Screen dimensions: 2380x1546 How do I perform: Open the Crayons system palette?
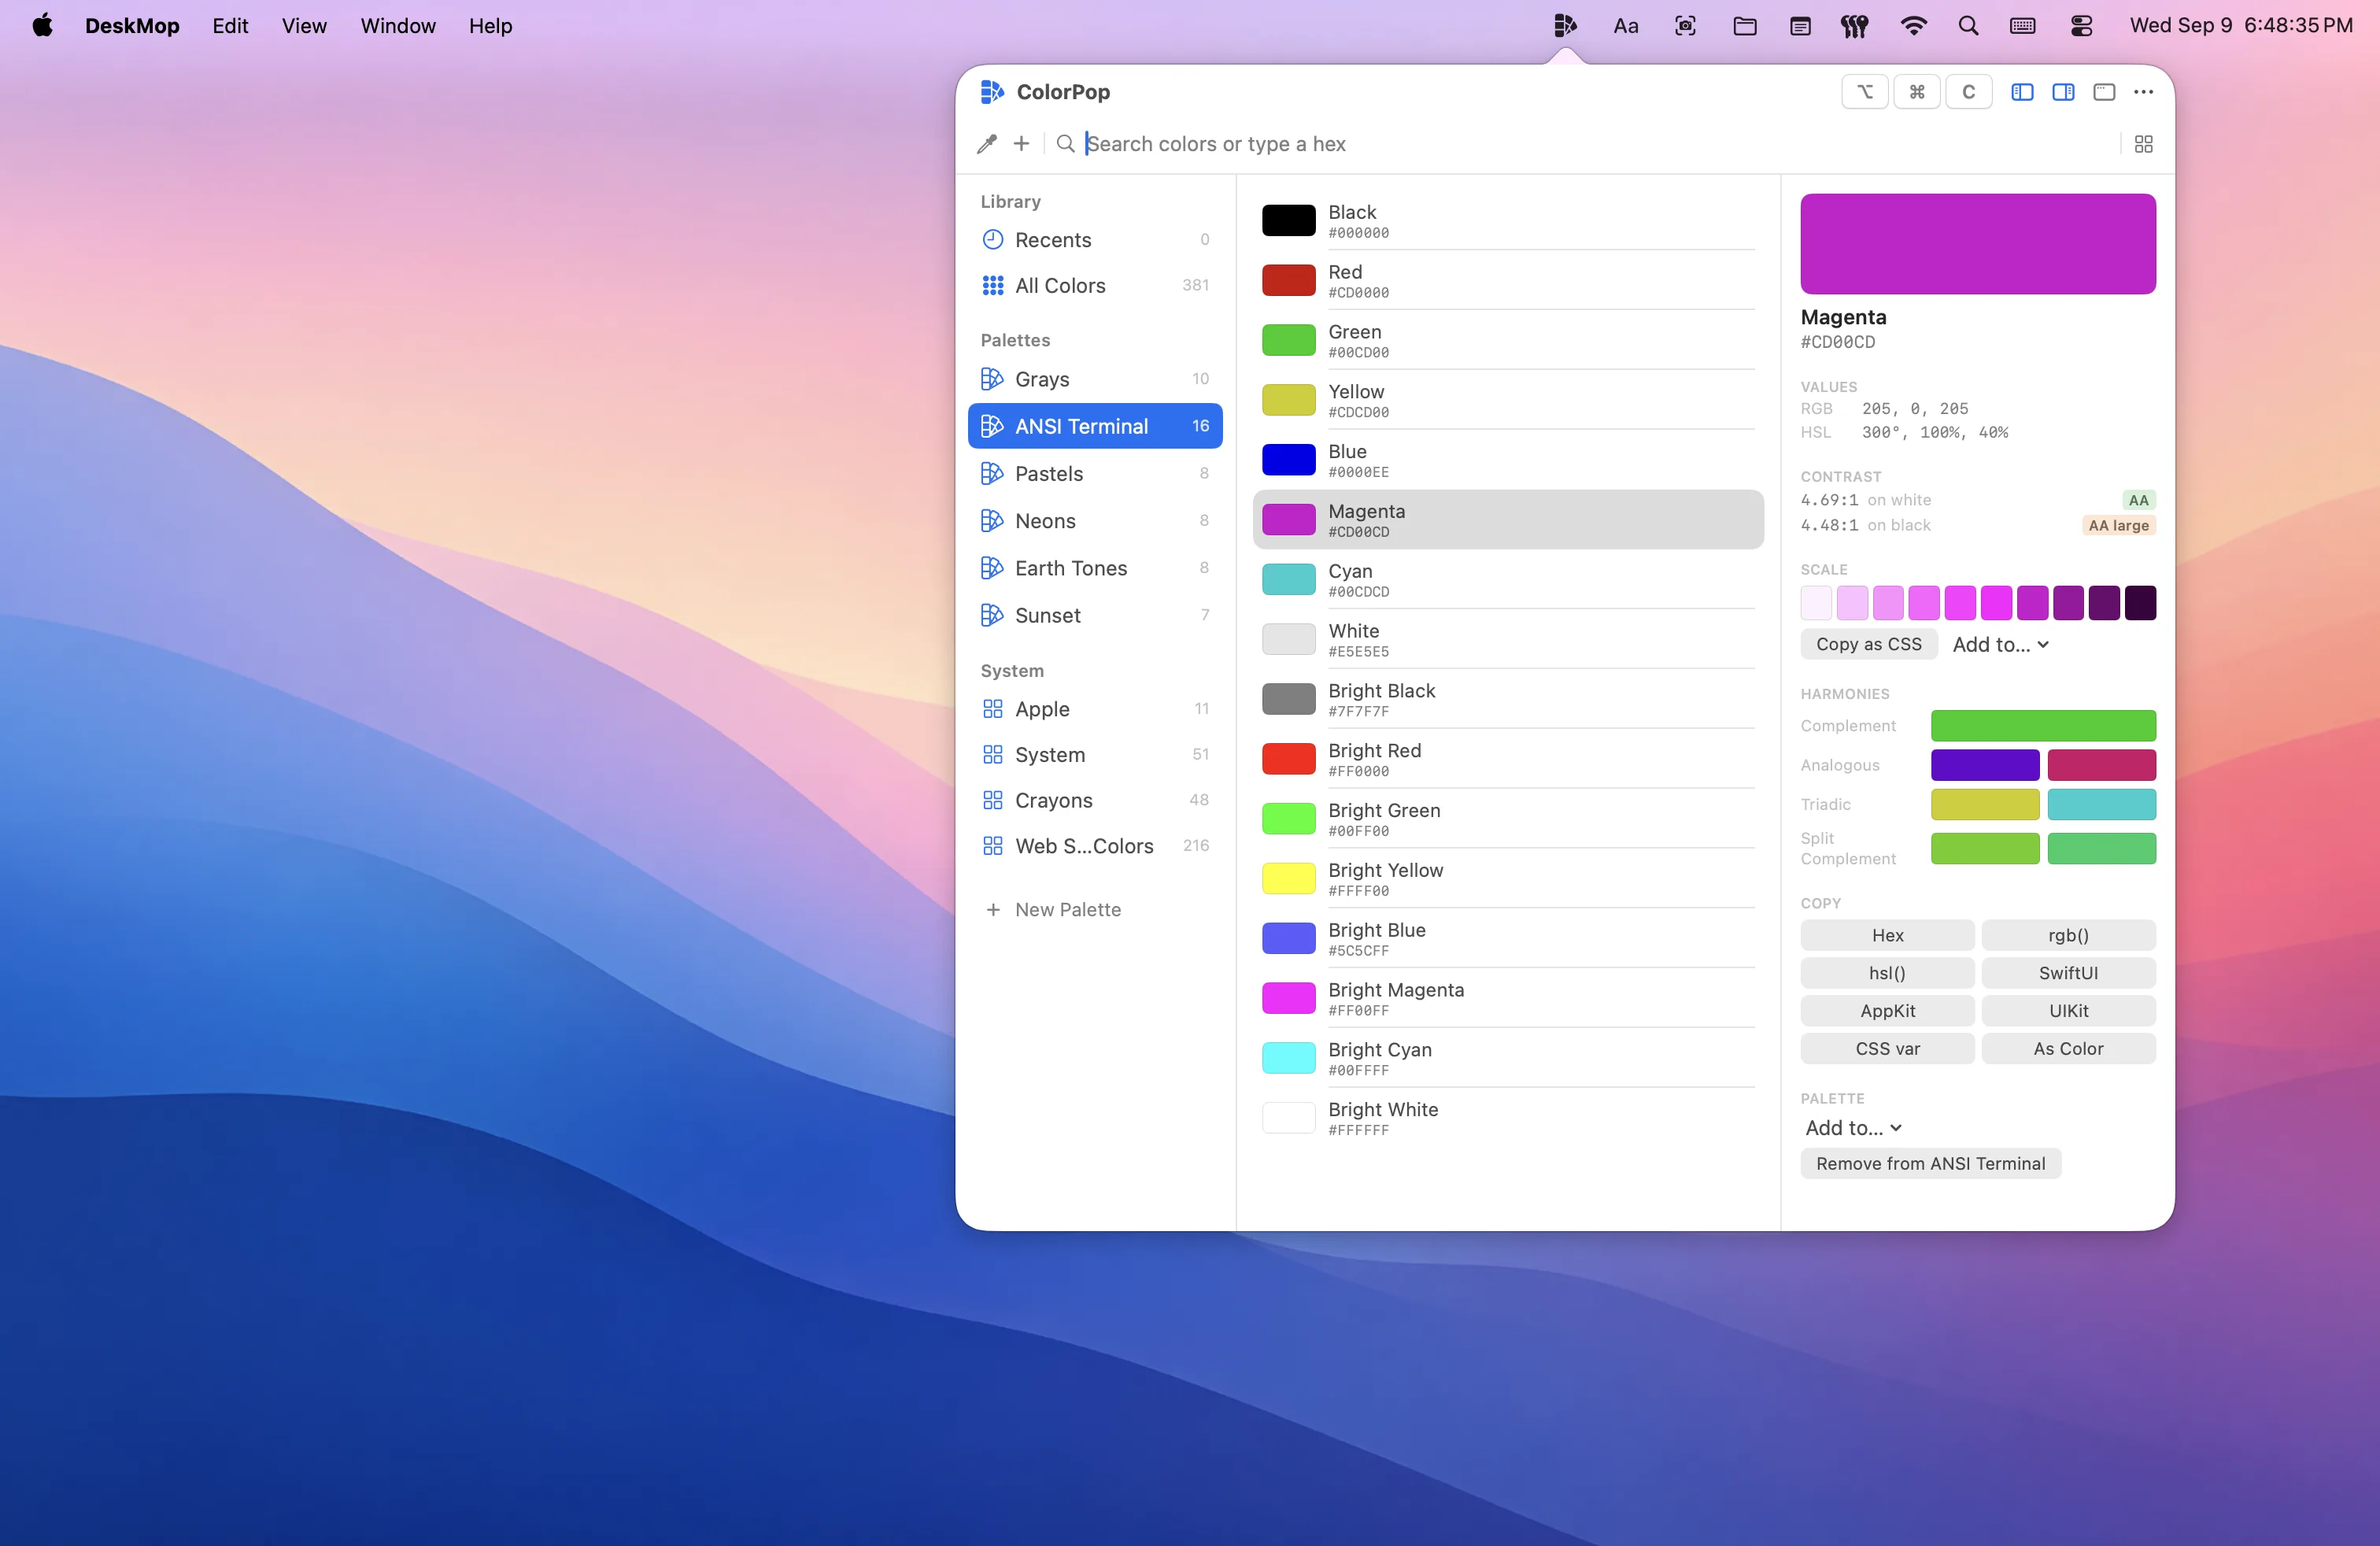coord(1095,800)
